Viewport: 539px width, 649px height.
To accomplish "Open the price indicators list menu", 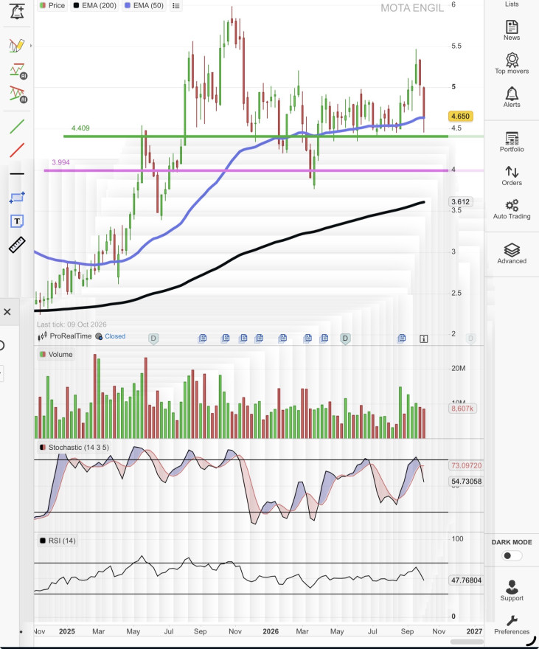I will pyautogui.click(x=175, y=6).
